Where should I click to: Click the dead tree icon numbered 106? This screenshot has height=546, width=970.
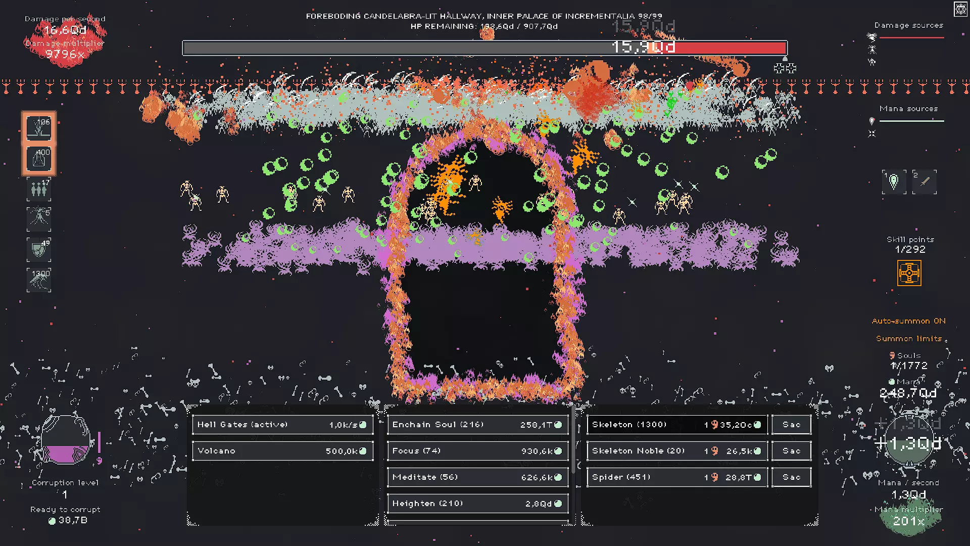[39, 128]
